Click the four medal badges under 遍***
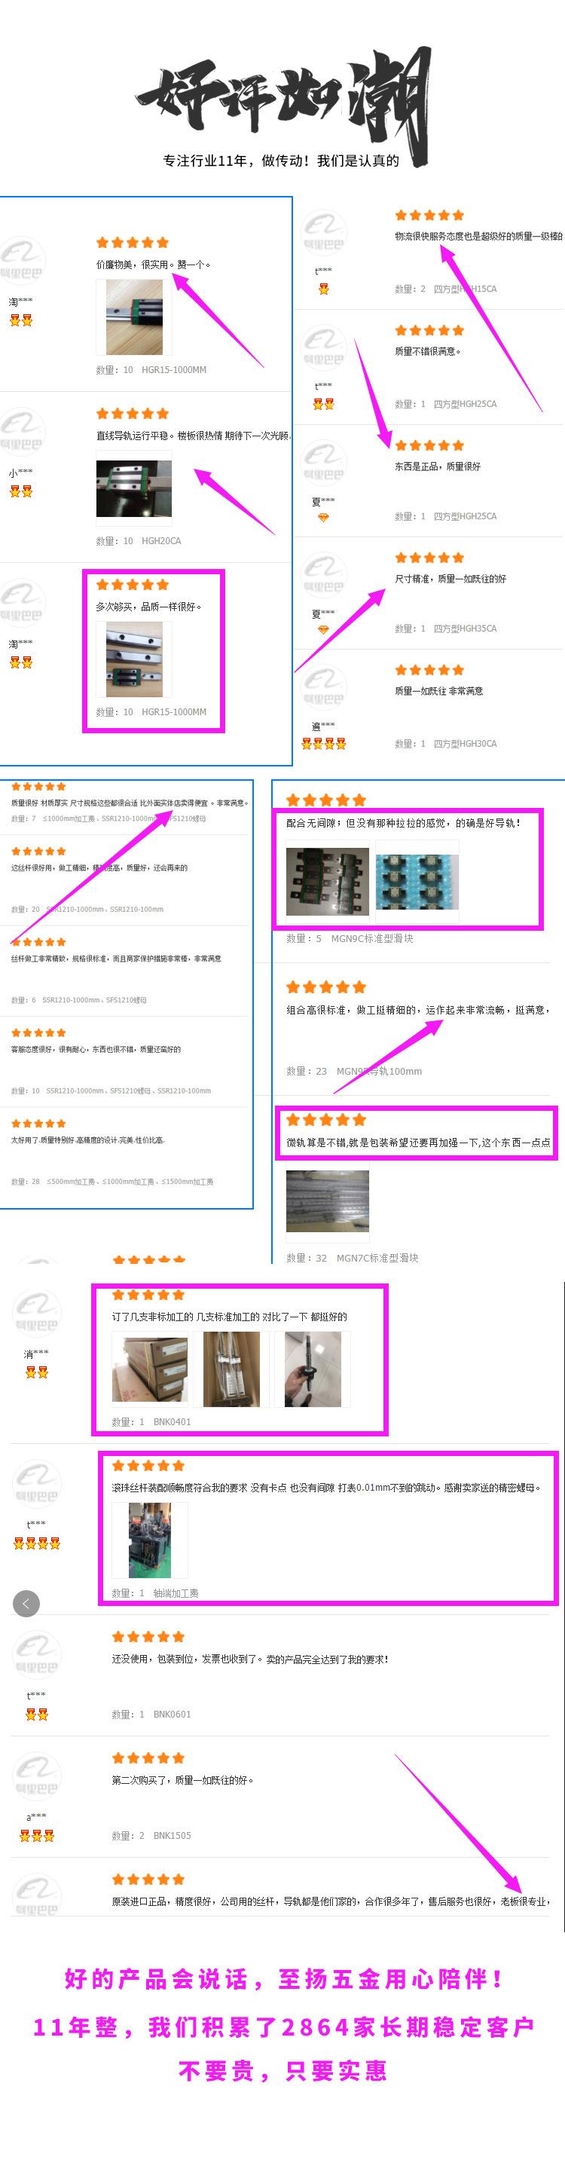Image resolution: width=565 pixels, height=2175 pixels. coord(323,744)
